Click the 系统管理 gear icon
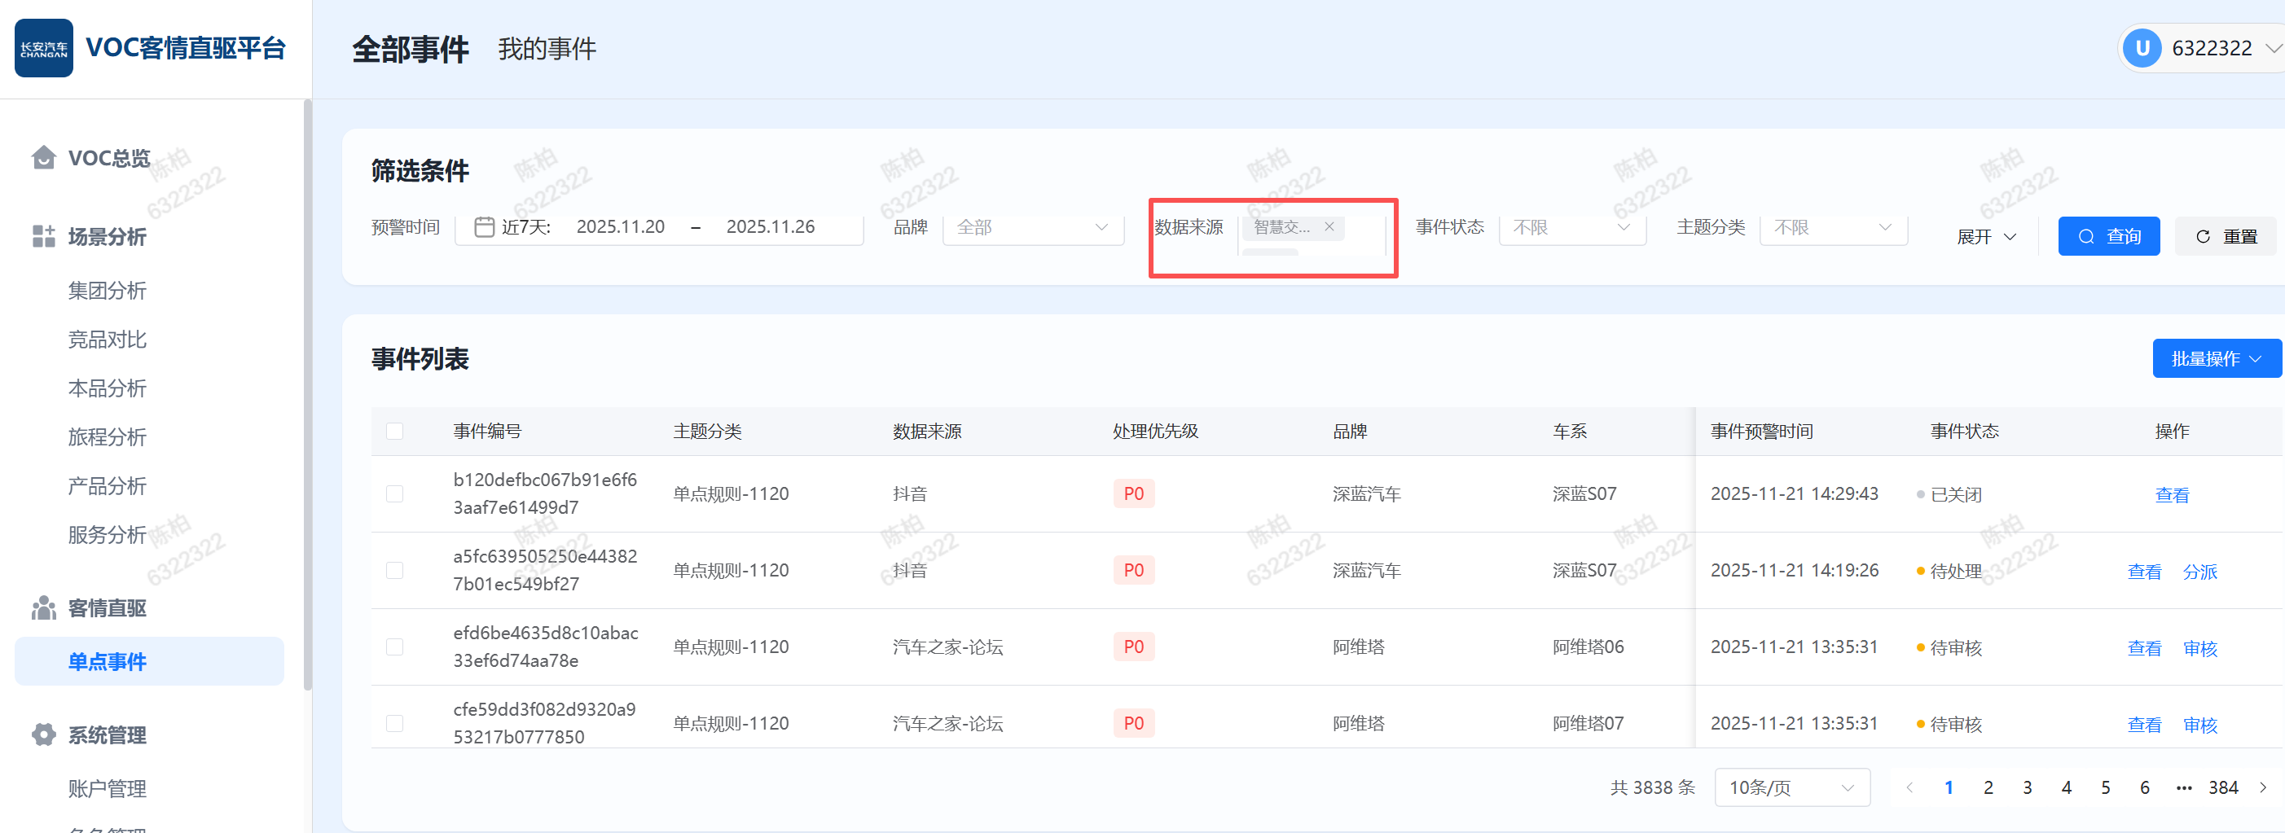 [x=43, y=734]
